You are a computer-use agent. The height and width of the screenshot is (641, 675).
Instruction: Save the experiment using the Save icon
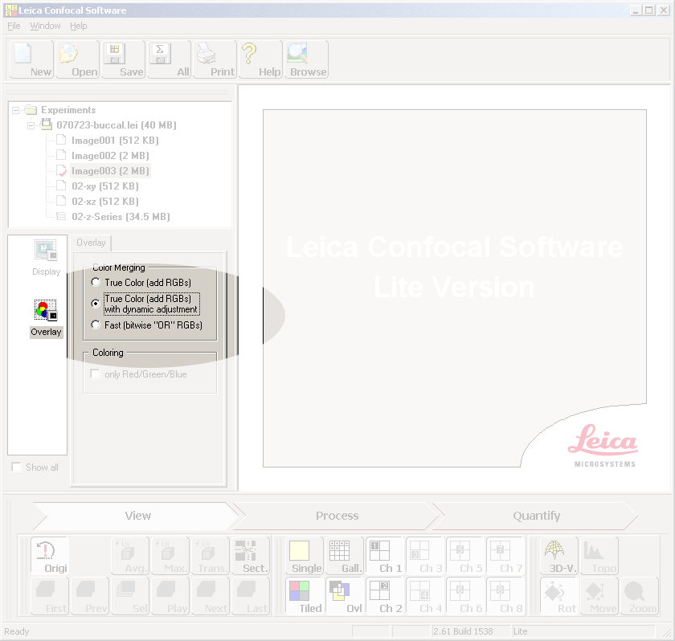123,59
